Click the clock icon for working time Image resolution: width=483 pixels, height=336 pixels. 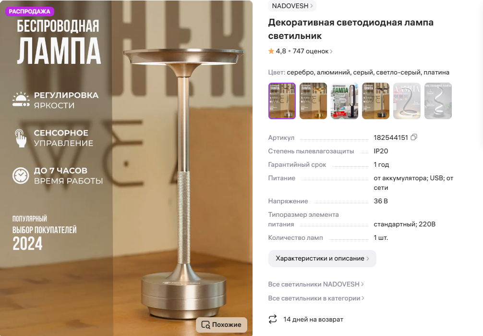pyautogui.click(x=21, y=175)
